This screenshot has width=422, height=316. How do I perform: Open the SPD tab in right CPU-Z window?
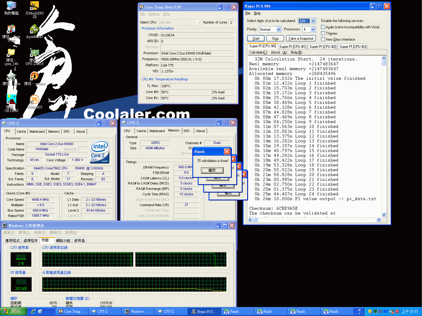pyautogui.click(x=187, y=131)
